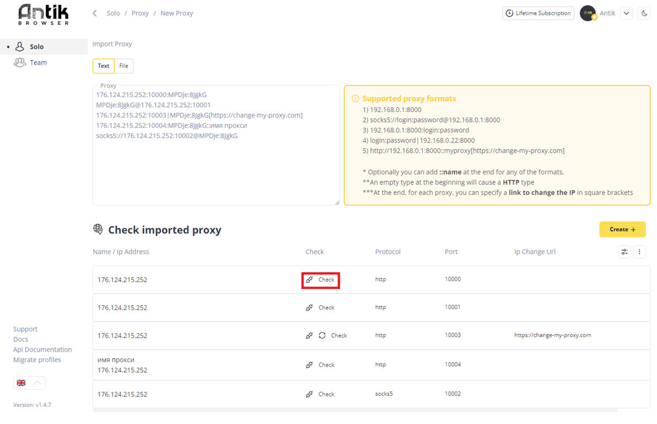Click the имя прокси proxy name

pos(115,360)
